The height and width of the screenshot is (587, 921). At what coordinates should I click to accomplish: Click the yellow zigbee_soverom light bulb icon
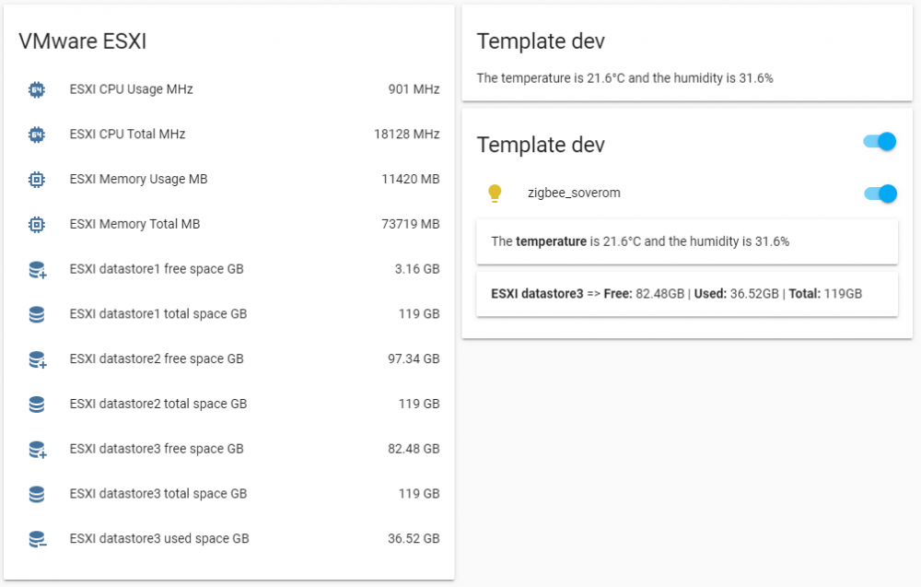coord(495,194)
